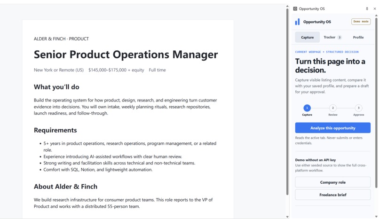379x219 pixels.
Task: Click the Demo without an API key label
Action: [315, 160]
